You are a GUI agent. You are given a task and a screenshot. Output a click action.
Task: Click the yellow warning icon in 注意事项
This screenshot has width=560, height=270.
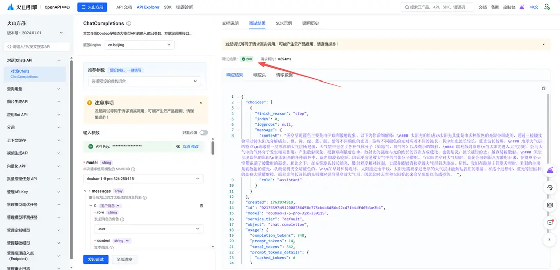[90, 103]
